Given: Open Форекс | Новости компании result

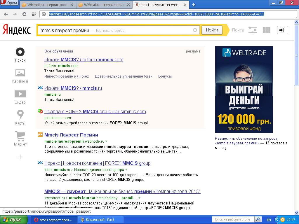Looking at the screenshot, I should [x=97, y=163].
